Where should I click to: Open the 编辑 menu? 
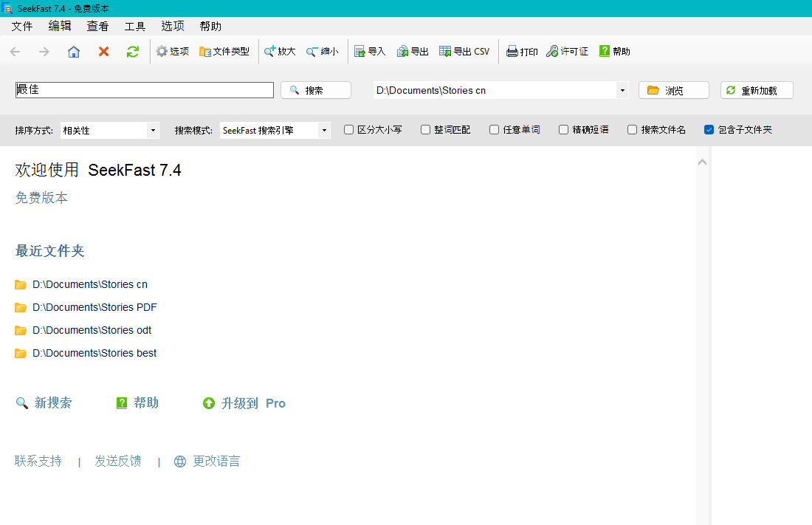60,26
